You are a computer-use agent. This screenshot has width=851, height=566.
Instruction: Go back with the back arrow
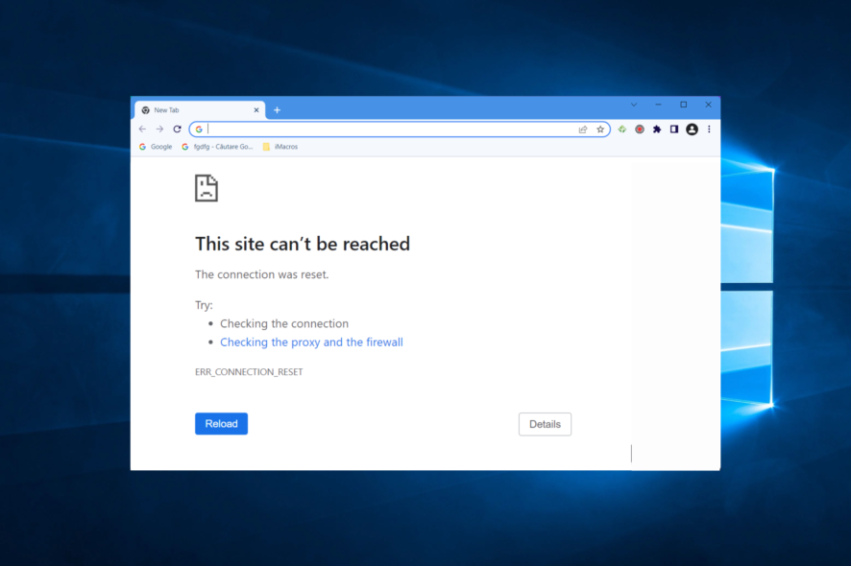[142, 130]
